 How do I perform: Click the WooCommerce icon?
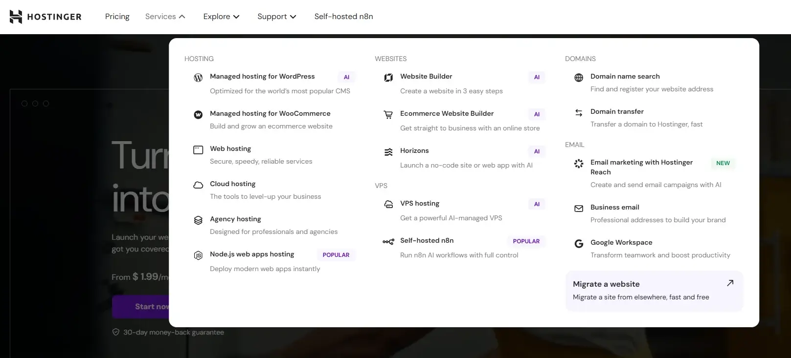198,114
